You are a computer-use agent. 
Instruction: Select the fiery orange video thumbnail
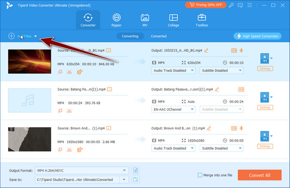pyautogui.click(x=29, y=61)
